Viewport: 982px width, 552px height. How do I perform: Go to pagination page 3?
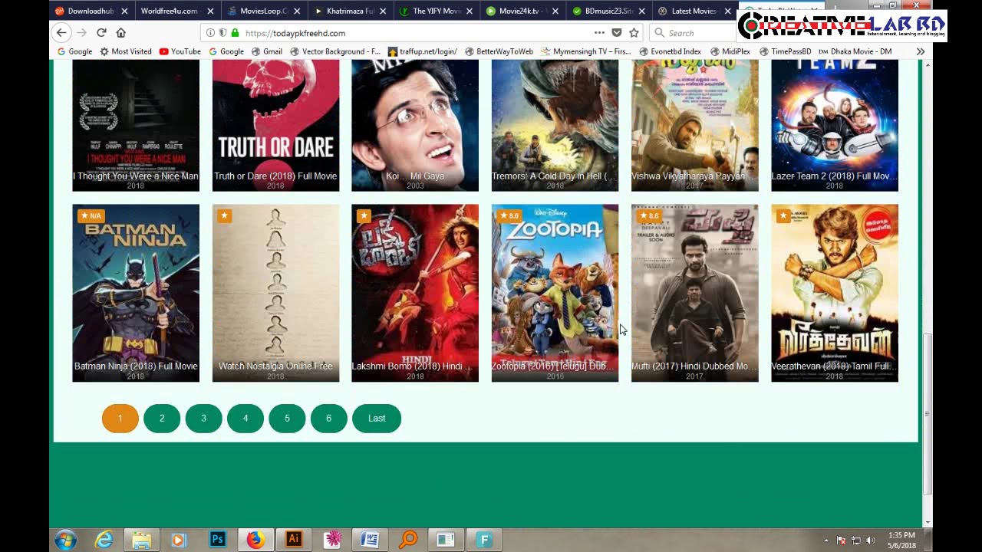point(203,418)
